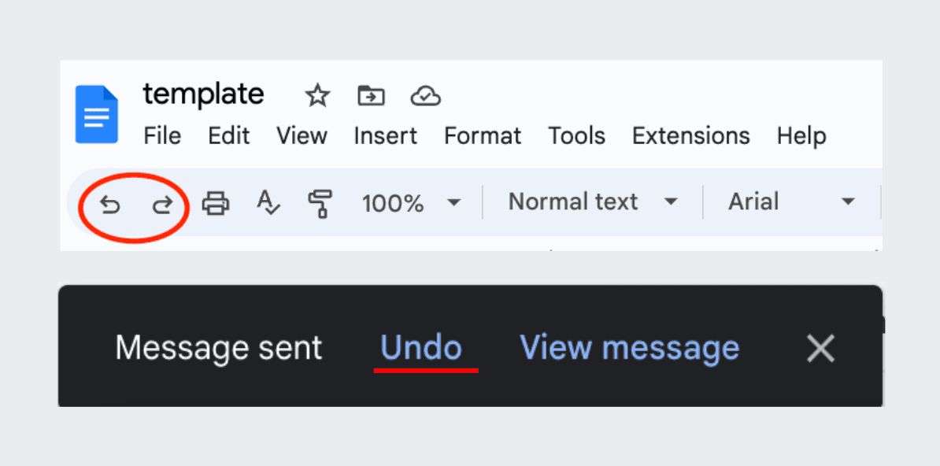
Task: Open the File menu
Action: point(162,136)
